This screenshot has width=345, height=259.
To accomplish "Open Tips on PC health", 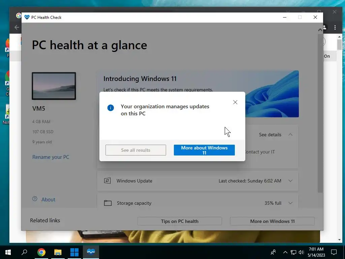I will (x=180, y=221).
